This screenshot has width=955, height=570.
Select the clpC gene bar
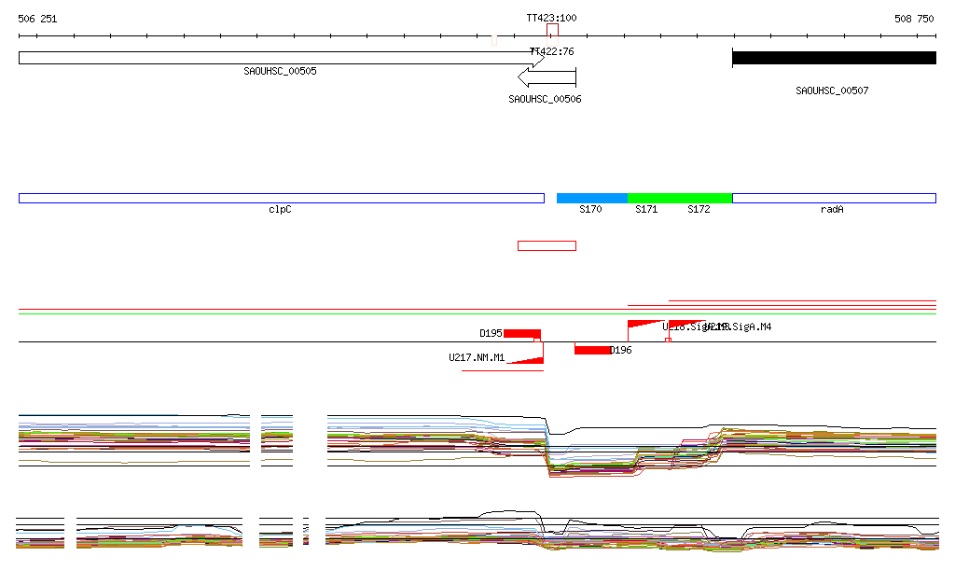281,198
